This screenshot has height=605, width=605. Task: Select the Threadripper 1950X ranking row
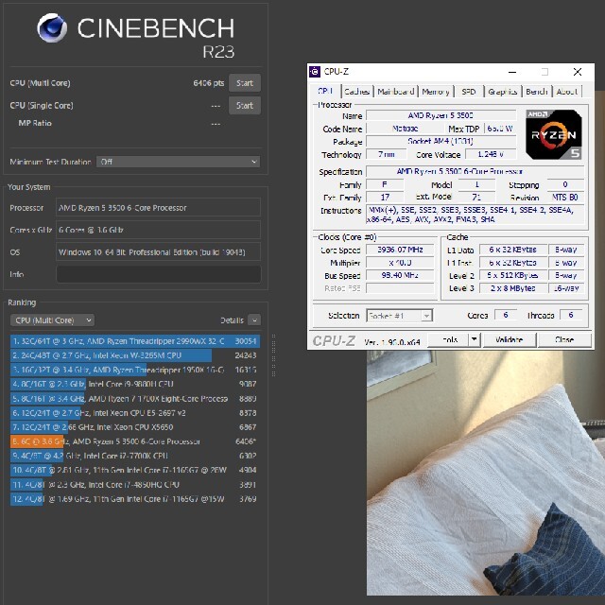click(135, 370)
